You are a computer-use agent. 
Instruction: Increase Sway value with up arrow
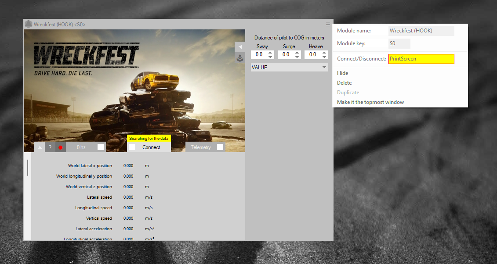[x=270, y=53]
